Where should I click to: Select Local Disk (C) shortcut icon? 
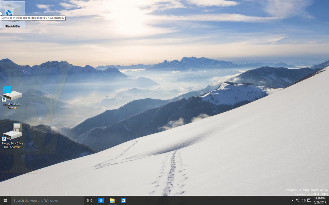pyautogui.click(x=12, y=98)
